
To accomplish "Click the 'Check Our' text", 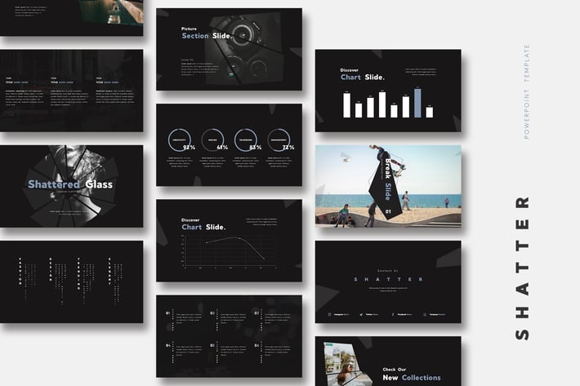I will (x=395, y=370).
